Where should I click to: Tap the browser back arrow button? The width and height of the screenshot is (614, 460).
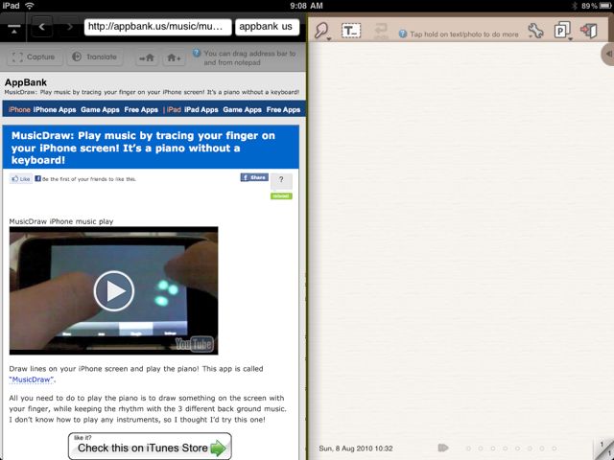click(42, 27)
